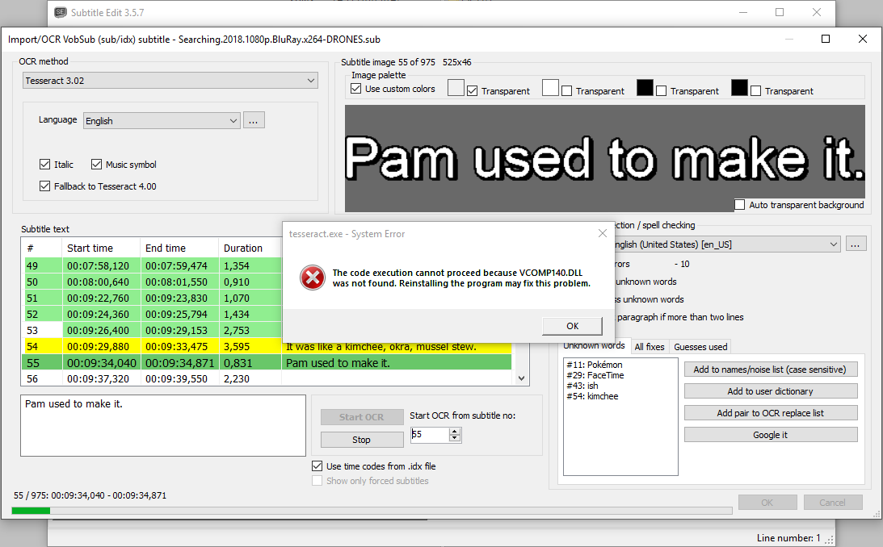
Task: Decrease the Start OCR subtitle number
Action: click(455, 438)
